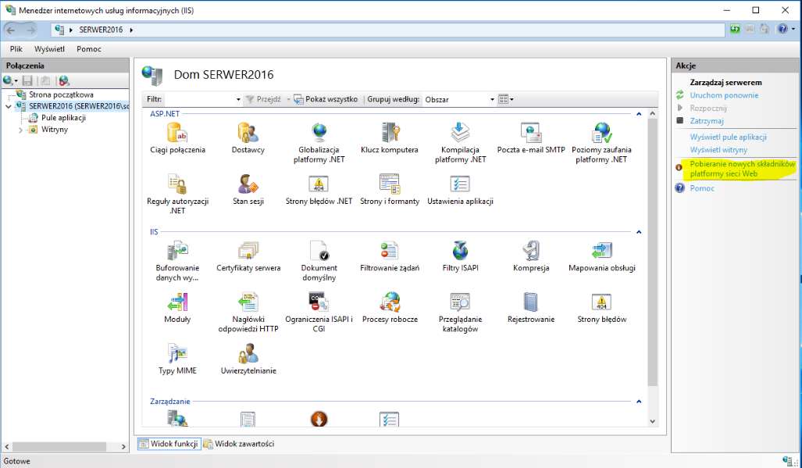Open Poczta e-mail SMTP icon

[x=531, y=134]
